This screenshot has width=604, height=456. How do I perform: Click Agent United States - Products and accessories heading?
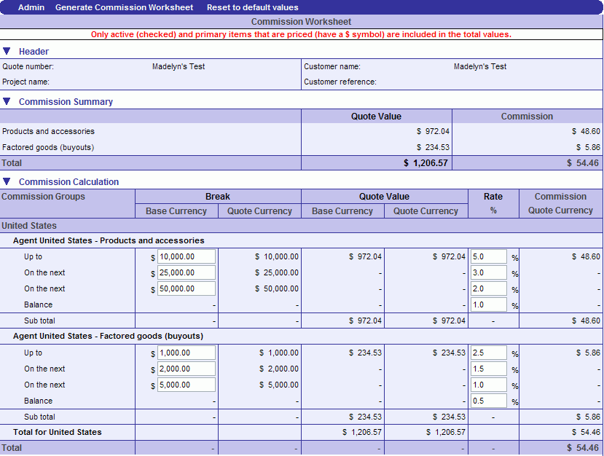click(109, 240)
